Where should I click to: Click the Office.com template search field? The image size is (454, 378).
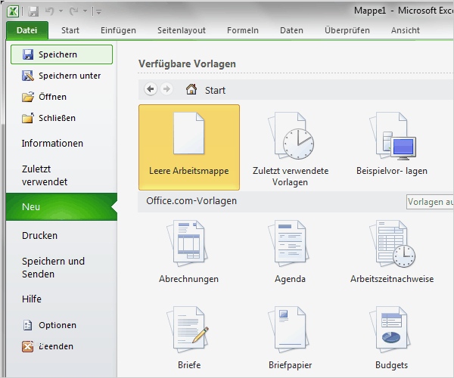click(x=430, y=202)
